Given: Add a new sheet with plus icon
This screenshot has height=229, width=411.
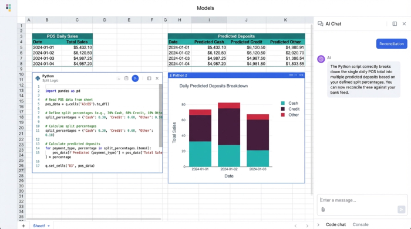Looking at the screenshot, I should tap(23, 225).
